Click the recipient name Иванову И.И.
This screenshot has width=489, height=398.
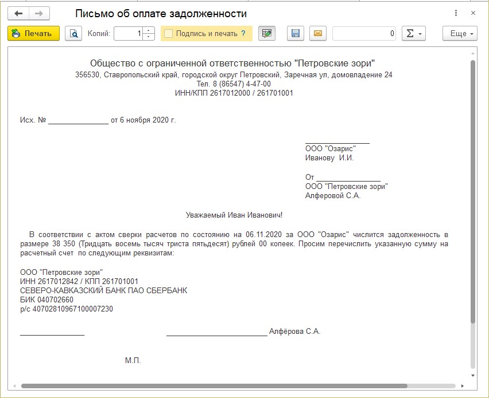[x=329, y=158]
